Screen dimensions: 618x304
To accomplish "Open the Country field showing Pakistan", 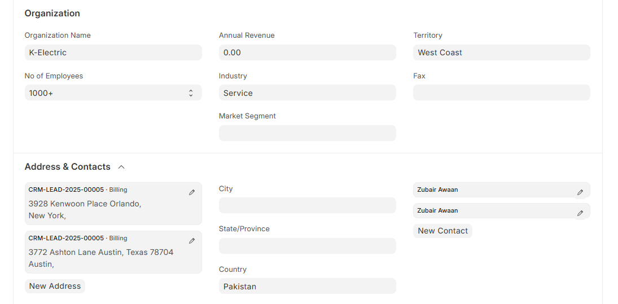I will tap(307, 286).
